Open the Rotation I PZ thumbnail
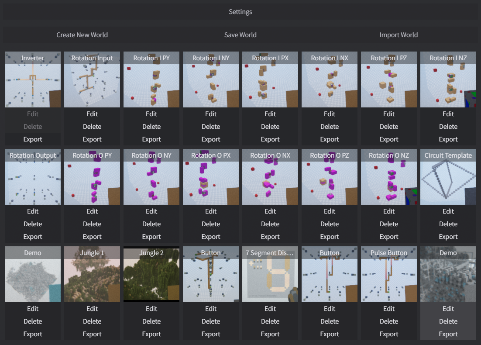This screenshot has width=481, height=345. tap(388, 79)
